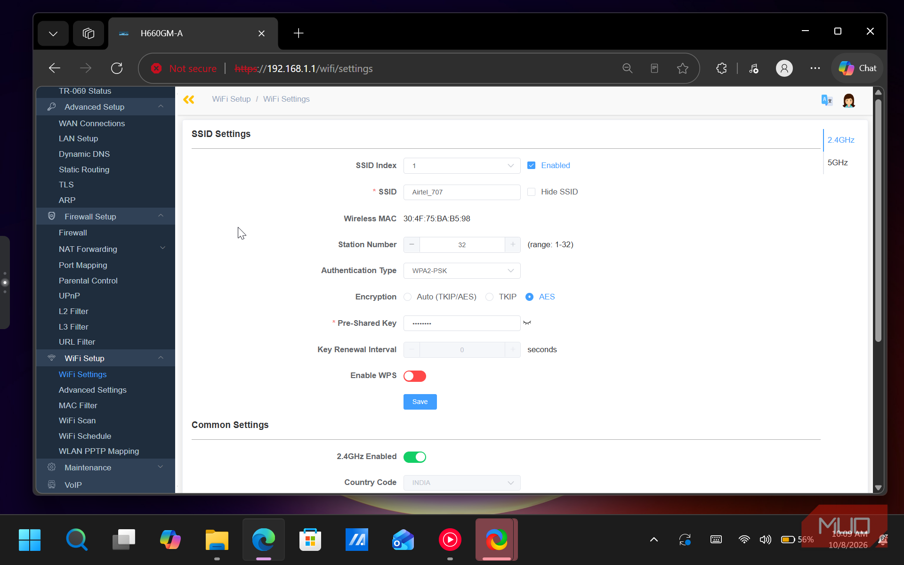Image resolution: width=904 pixels, height=565 pixels.
Task: Save the SSID settings
Action: (420, 402)
